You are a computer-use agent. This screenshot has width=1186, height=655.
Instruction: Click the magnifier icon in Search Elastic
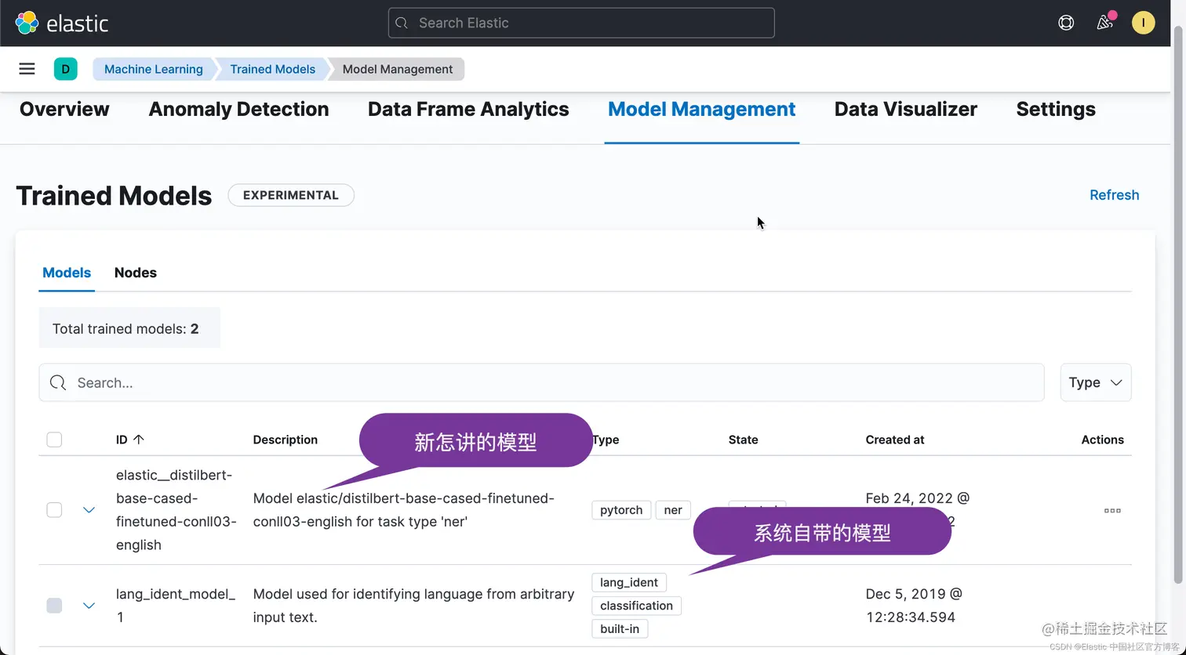[x=402, y=23]
